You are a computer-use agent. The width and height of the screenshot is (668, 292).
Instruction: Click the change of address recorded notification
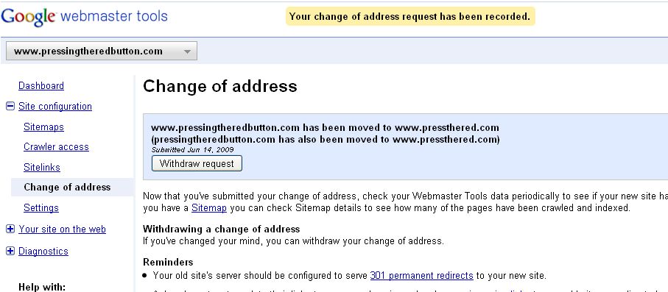pyautogui.click(x=409, y=17)
